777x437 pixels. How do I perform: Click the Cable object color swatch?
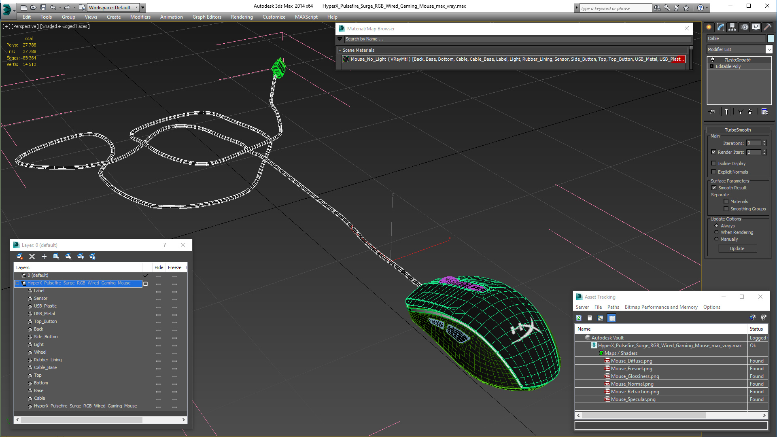771,38
